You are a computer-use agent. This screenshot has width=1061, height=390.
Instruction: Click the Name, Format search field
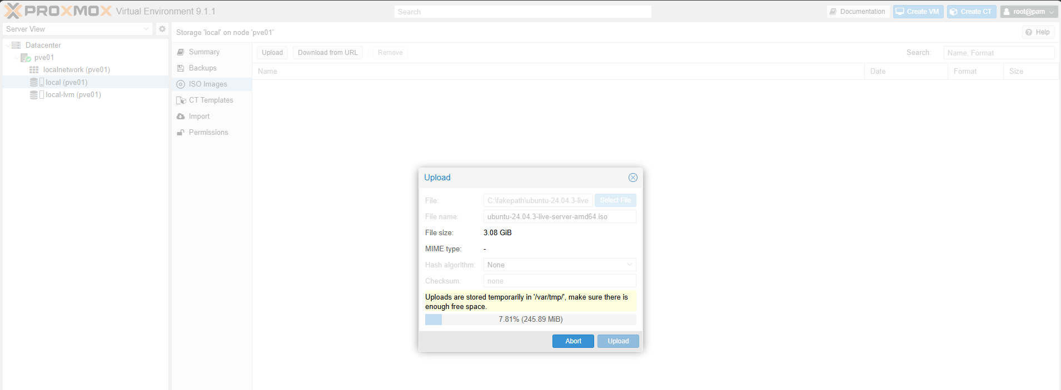click(x=999, y=53)
